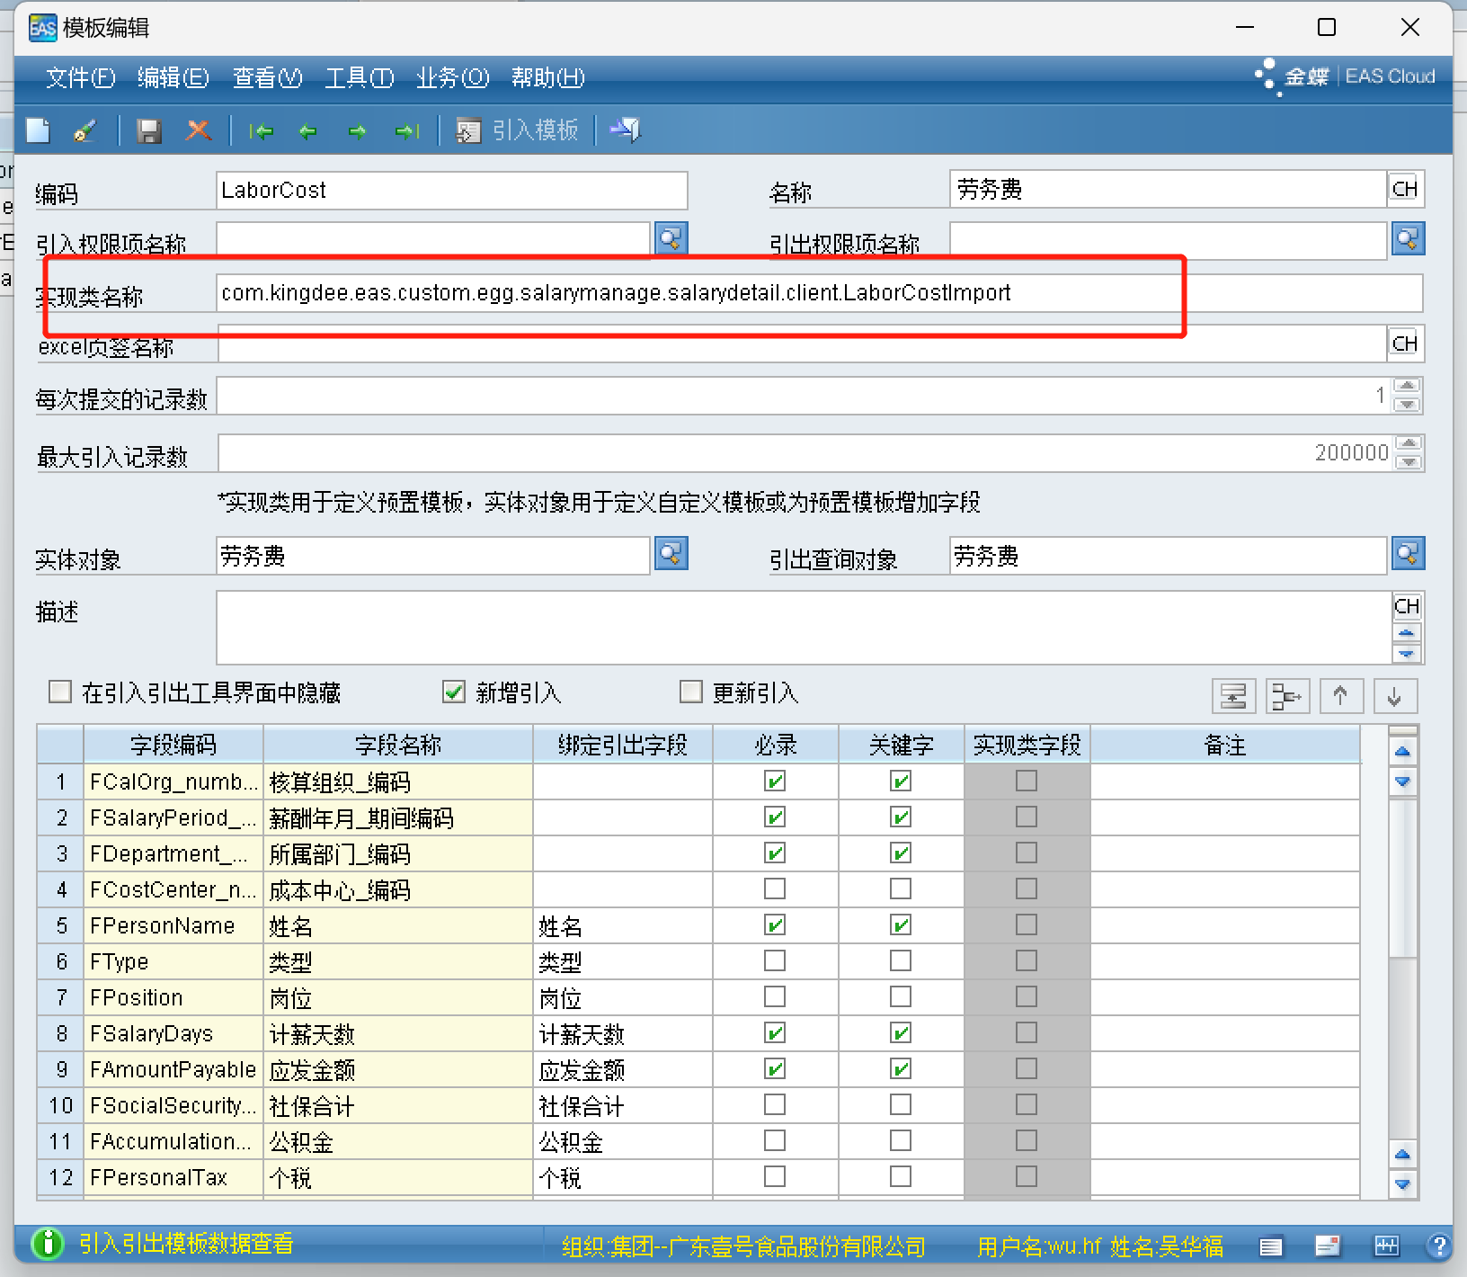The height and width of the screenshot is (1277, 1467).
Task: Go to first record arrow icon
Action: (x=262, y=132)
